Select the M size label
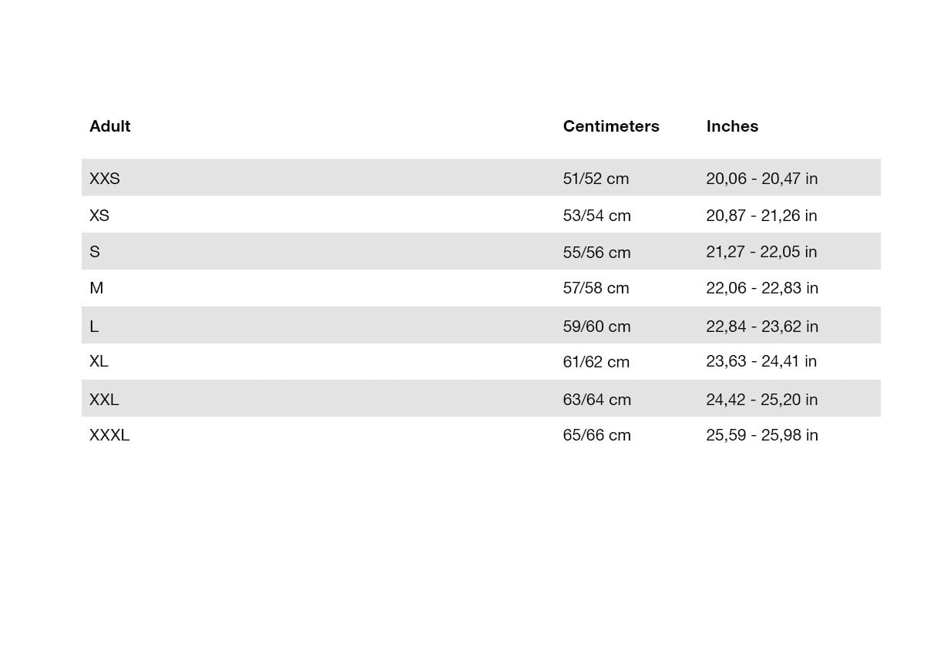 pos(96,288)
